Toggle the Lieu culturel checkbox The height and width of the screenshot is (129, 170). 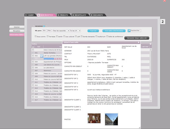(x=64, y=36)
